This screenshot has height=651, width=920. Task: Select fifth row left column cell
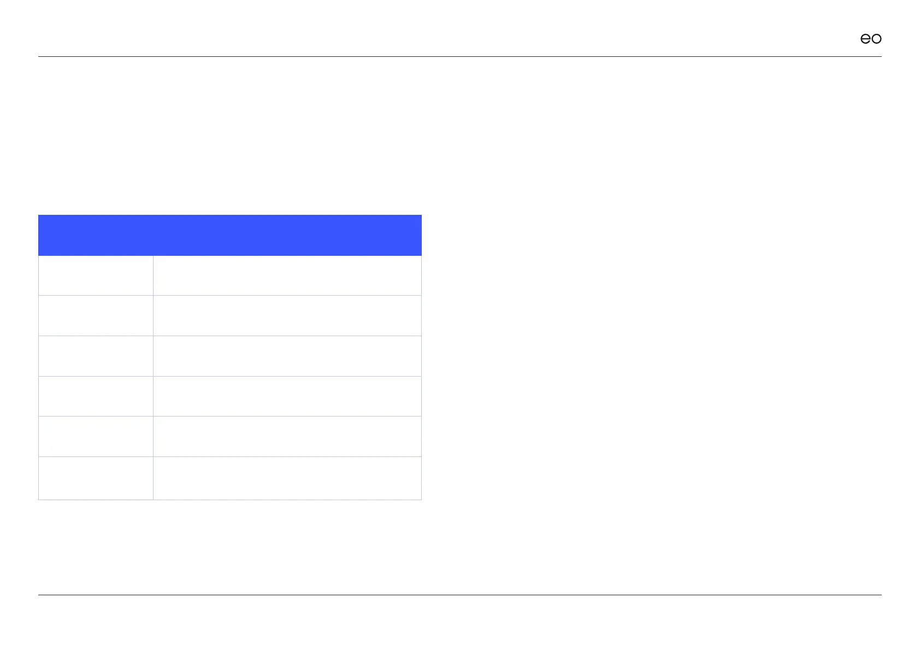click(x=96, y=436)
